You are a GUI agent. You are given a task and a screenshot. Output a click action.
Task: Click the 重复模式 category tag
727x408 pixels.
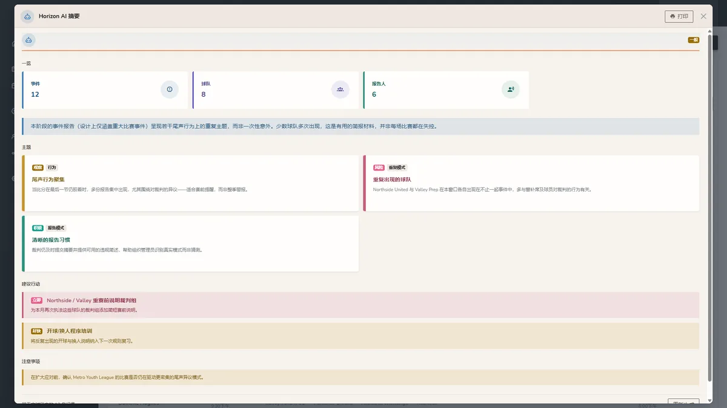(x=397, y=167)
